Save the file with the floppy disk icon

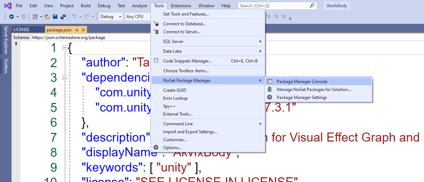56,17
